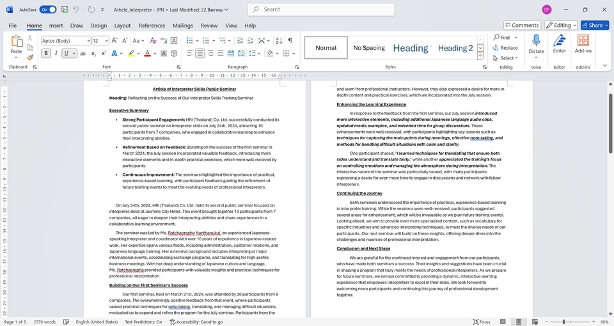The image size is (614, 326).
Task: Open the Editor pane
Action: tap(559, 43)
